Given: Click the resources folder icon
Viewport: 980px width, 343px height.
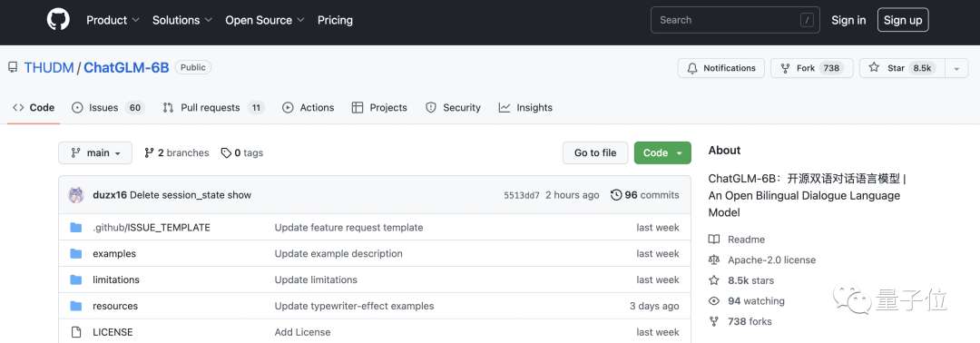Looking at the screenshot, I should 76,306.
